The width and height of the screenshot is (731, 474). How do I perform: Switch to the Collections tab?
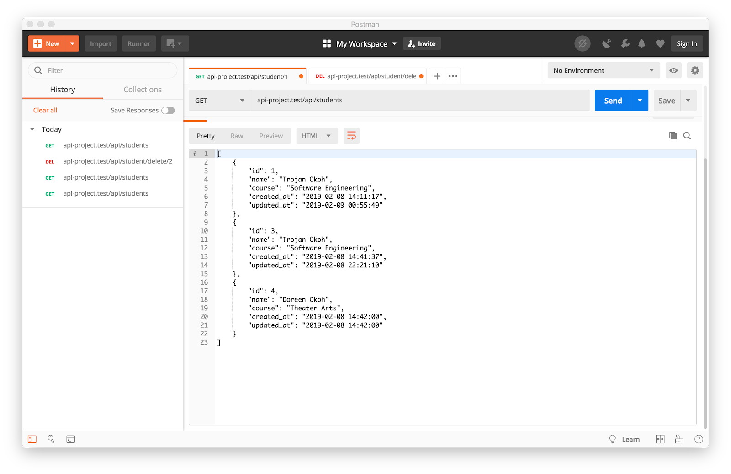click(x=143, y=90)
